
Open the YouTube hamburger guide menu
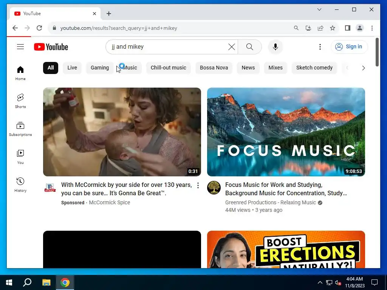20,46
